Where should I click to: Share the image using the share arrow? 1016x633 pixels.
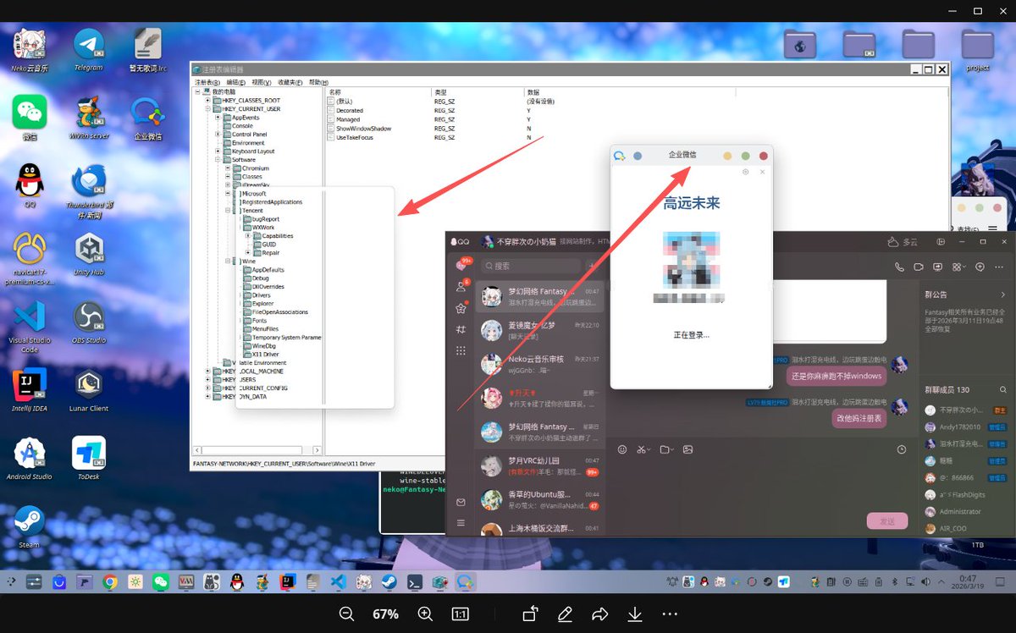point(600,614)
